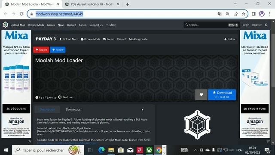Bookmark this page with the star icon

pyautogui.click(x=244, y=14)
